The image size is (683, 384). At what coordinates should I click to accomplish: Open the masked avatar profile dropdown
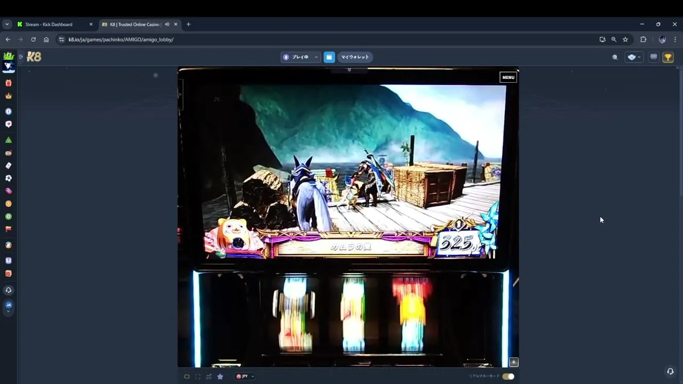(x=634, y=57)
